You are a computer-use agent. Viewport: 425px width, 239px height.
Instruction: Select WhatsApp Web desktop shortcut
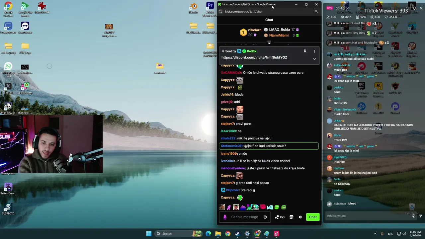point(8,70)
